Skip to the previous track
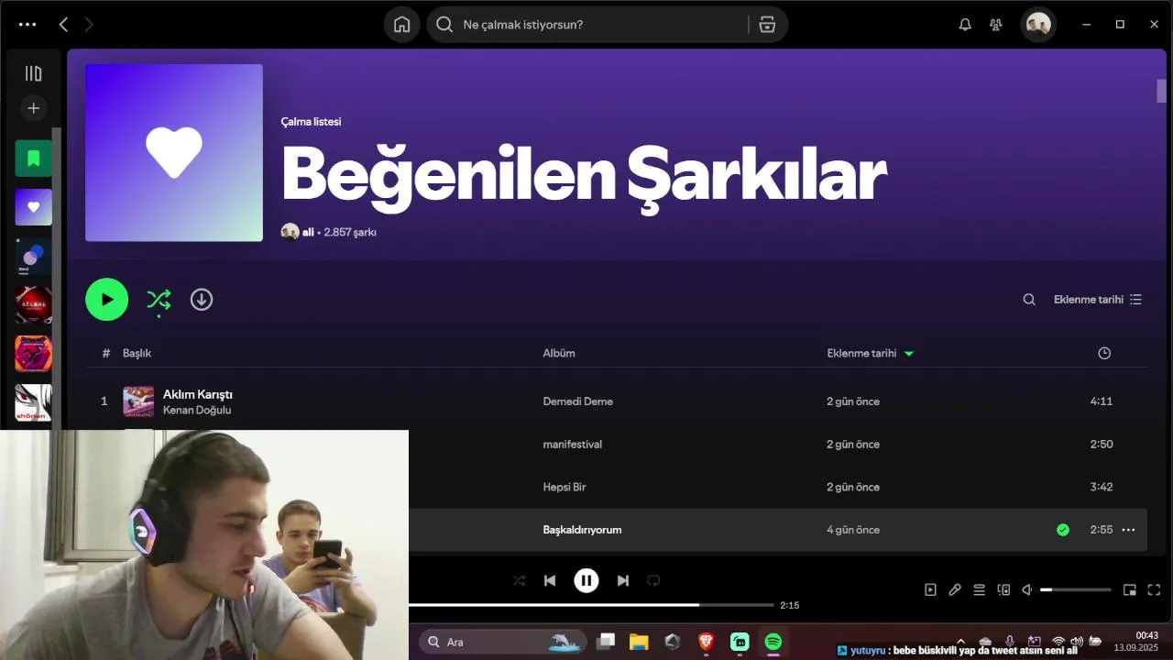Viewport: 1173px width, 660px height. [x=550, y=580]
